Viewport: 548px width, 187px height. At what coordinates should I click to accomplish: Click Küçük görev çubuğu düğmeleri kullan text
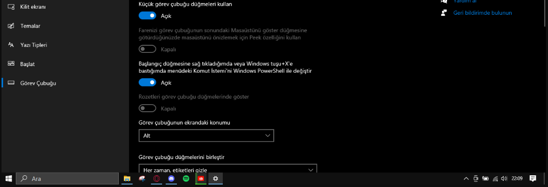[x=185, y=4]
